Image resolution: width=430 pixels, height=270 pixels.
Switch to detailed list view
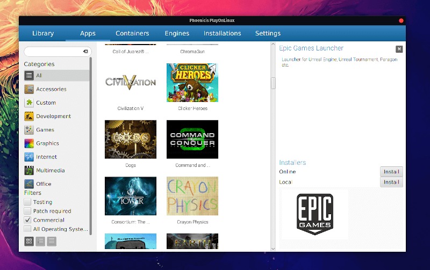[52, 241]
